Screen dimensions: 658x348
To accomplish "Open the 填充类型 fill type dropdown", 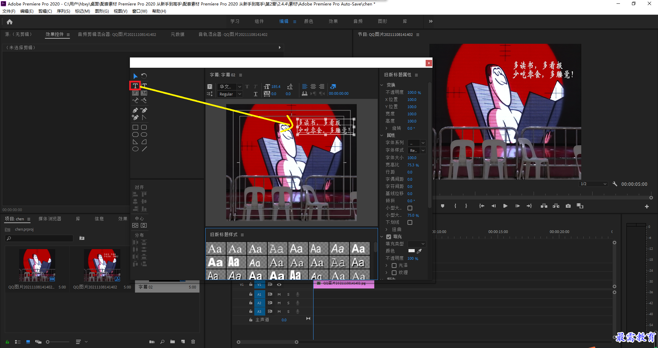I will (x=417, y=244).
